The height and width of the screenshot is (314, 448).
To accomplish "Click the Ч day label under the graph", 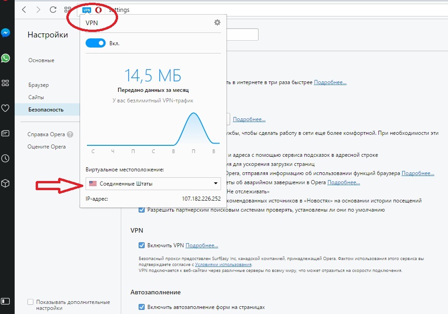I will [x=113, y=151].
